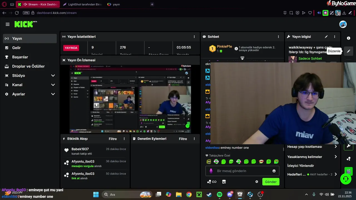Viewport: 356px width, 200px height.
Task: Select Yayın in the left sidebar
Action: pos(30,39)
